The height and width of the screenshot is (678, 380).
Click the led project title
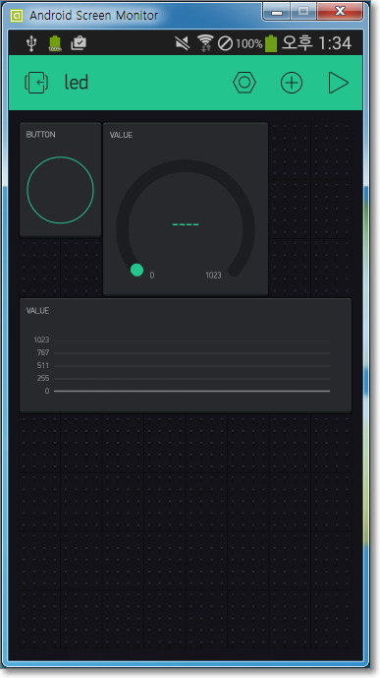tap(77, 82)
